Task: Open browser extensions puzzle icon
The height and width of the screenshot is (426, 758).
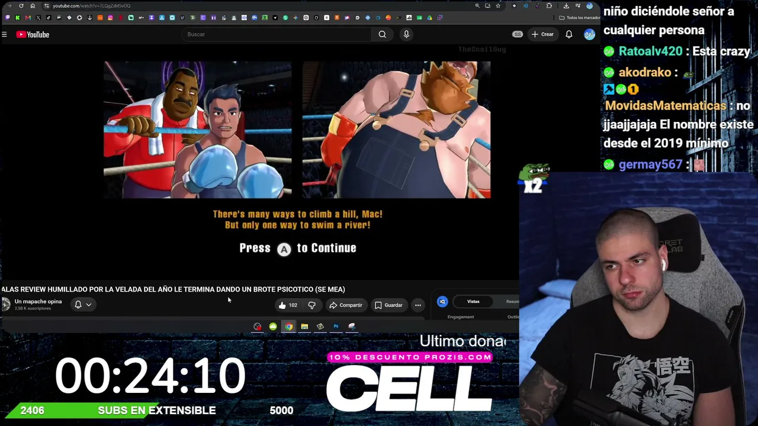Action: (549, 6)
